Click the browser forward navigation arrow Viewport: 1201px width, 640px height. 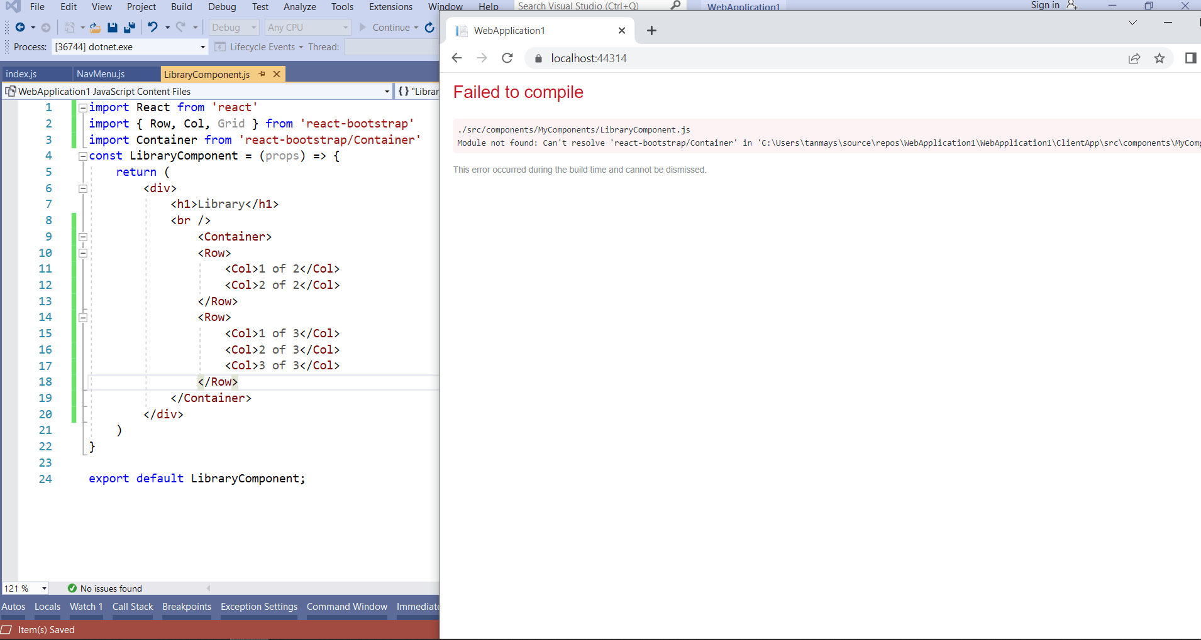tap(482, 58)
